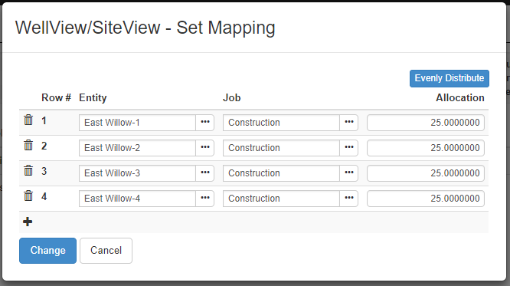510x286 pixels.
Task: Focus the Construction job field in row 4
Action: pos(281,199)
